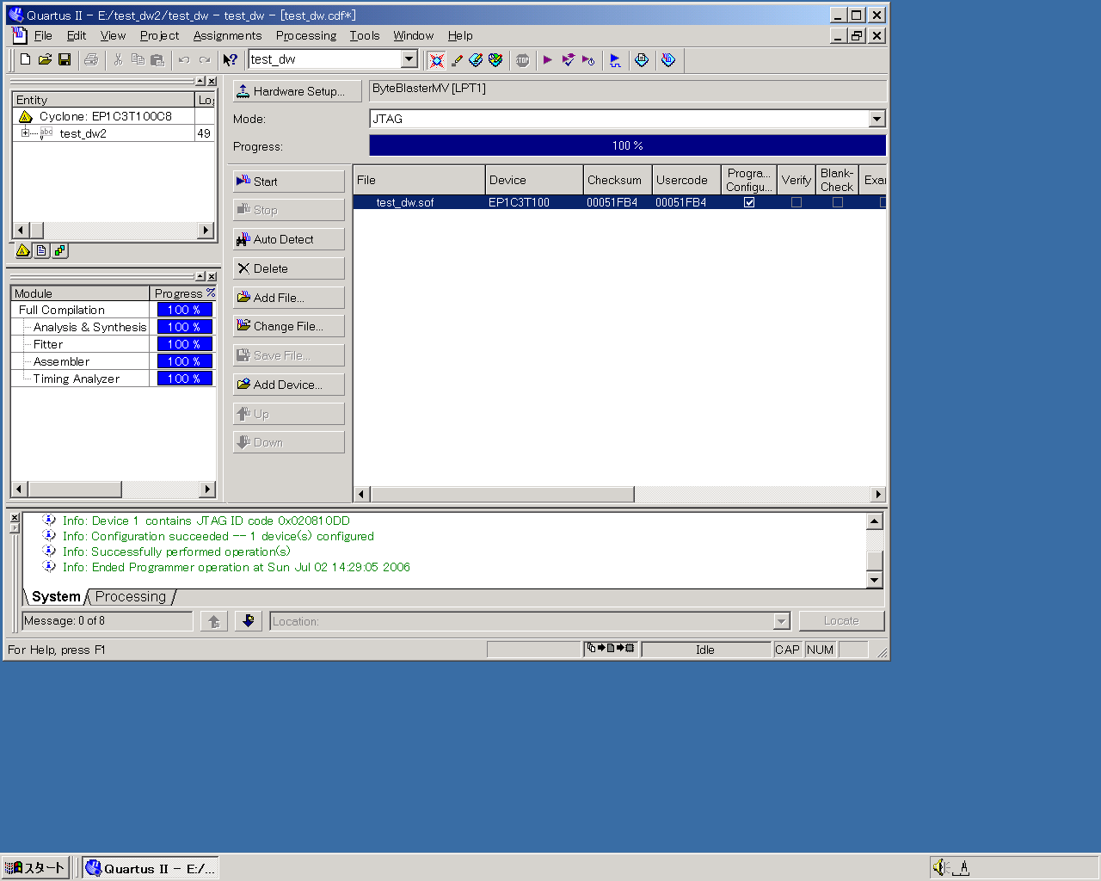This screenshot has height=881, width=1101.
Task: Click the Save disk icon in toolbar
Action: (x=65, y=60)
